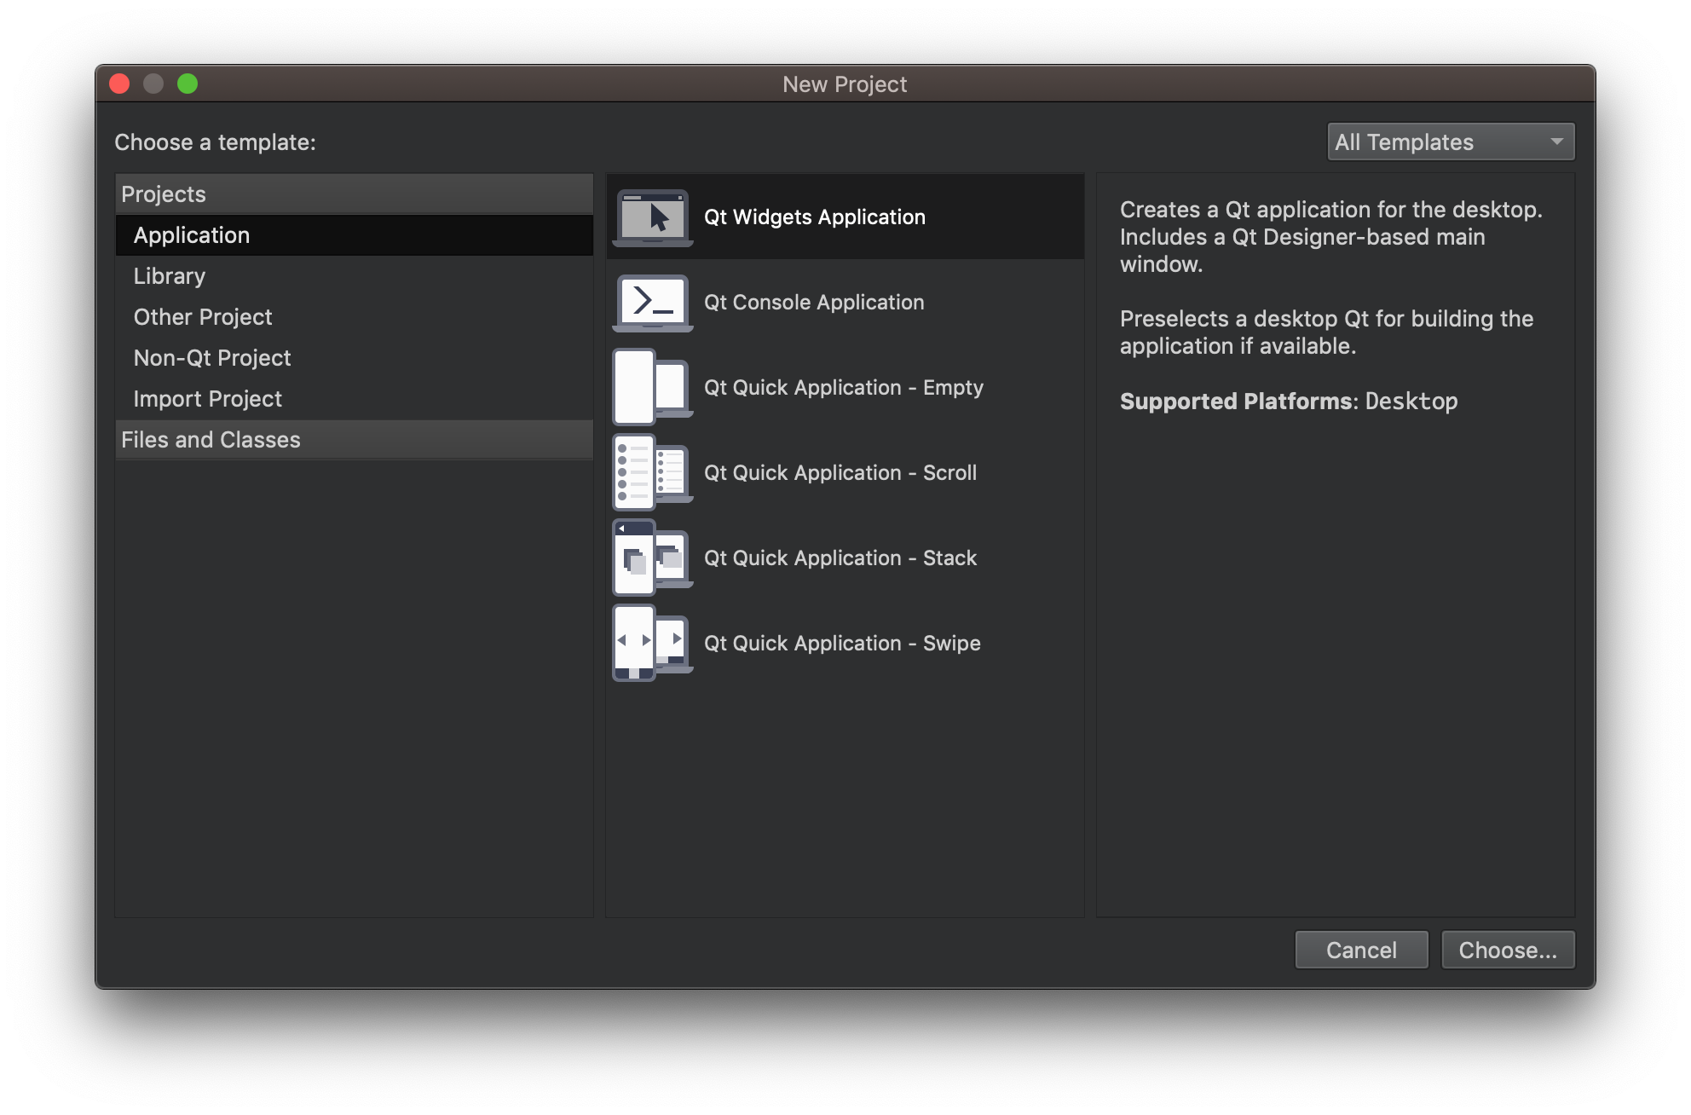This screenshot has height=1115, width=1691.
Task: Pick the Qt Quick Application - Swipe label
Action: click(x=842, y=644)
